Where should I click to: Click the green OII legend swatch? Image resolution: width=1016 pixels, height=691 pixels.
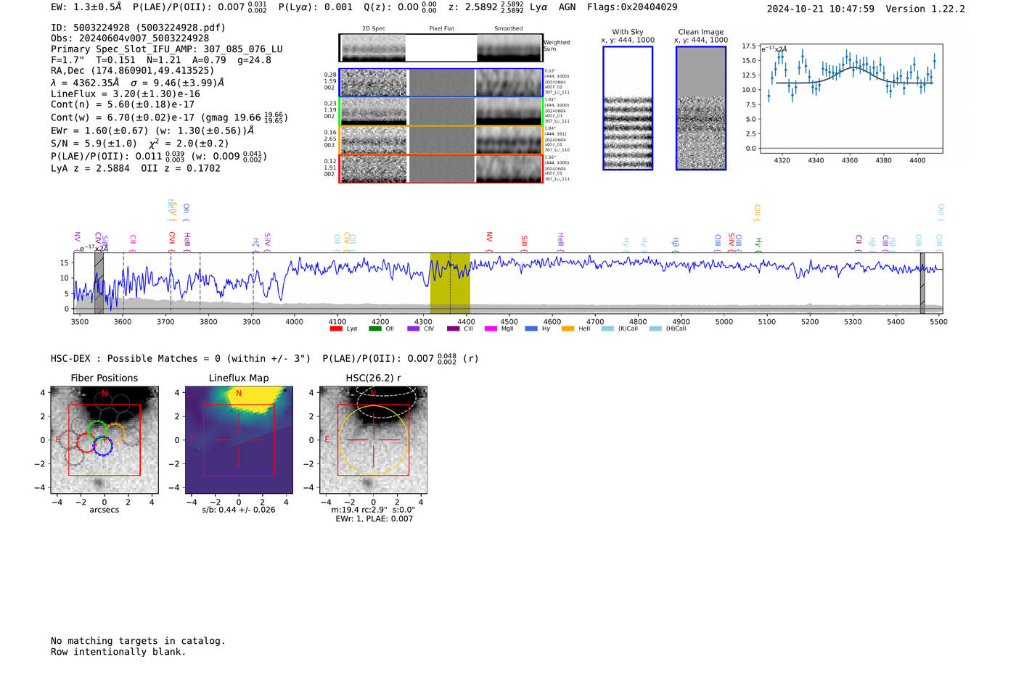[x=374, y=328]
